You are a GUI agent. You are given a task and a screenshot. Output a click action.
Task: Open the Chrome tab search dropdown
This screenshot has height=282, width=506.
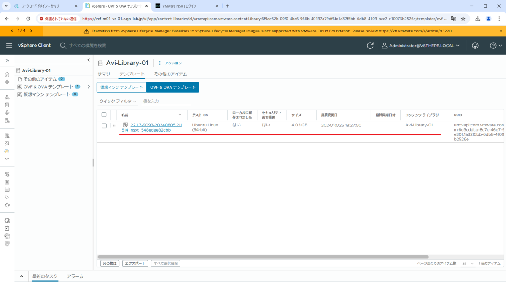click(x=6, y=6)
